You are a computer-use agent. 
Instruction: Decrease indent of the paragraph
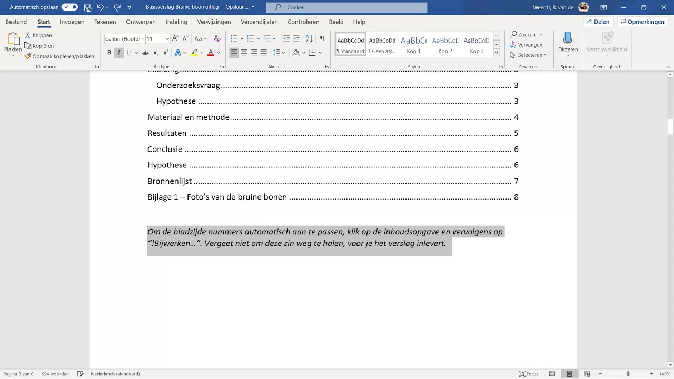(286, 39)
